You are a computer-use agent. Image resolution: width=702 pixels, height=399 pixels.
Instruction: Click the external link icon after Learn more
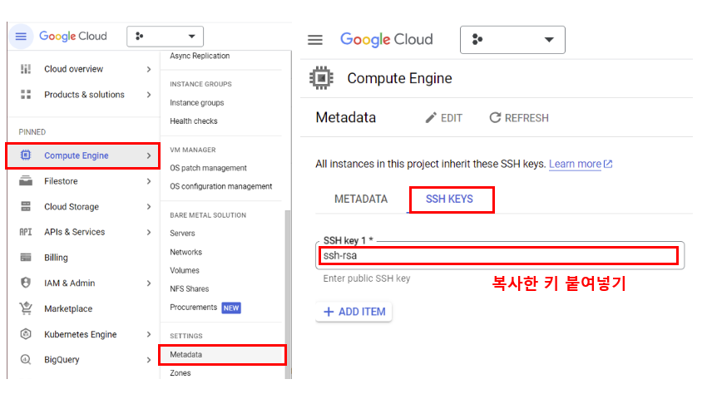point(608,164)
